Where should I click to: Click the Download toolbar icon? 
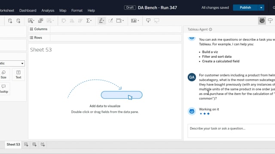[148, 21]
